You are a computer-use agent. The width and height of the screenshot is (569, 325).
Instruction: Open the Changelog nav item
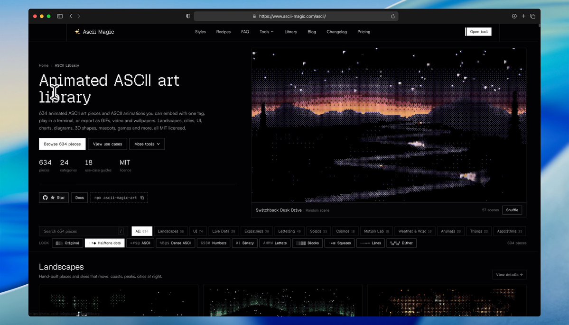coord(337,32)
